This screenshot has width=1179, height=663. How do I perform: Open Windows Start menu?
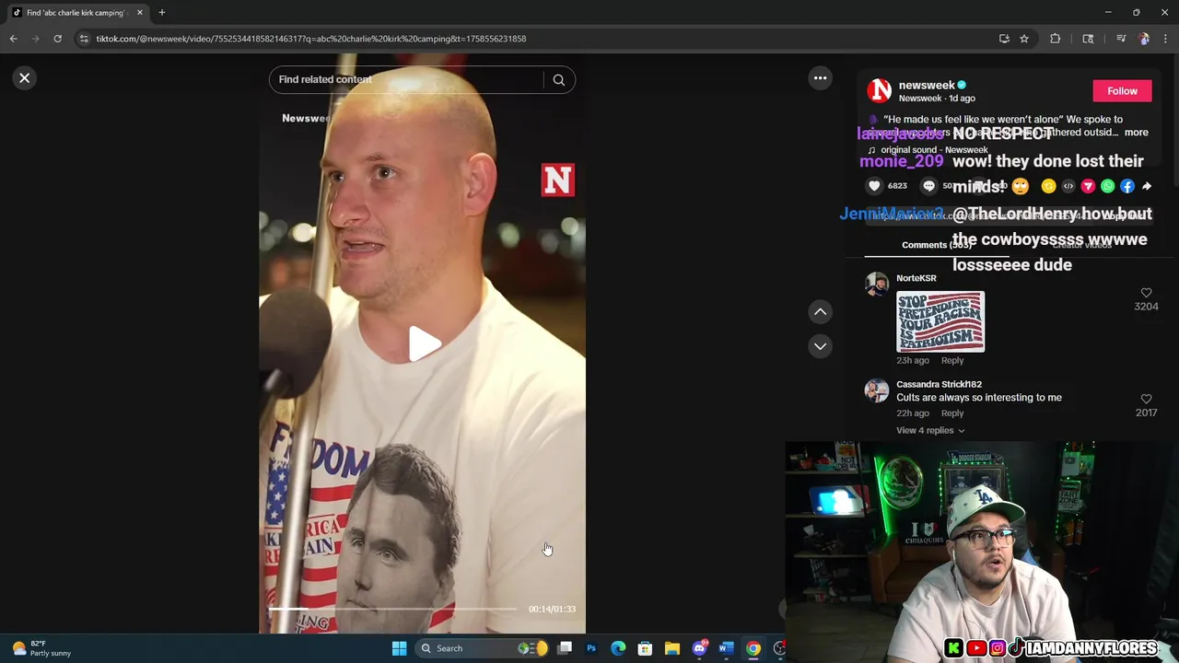(x=399, y=648)
